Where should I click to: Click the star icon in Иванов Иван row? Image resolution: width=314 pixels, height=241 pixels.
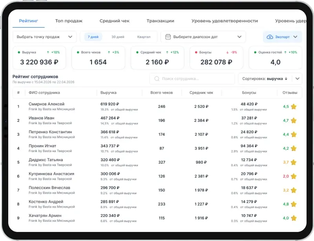[294, 120]
